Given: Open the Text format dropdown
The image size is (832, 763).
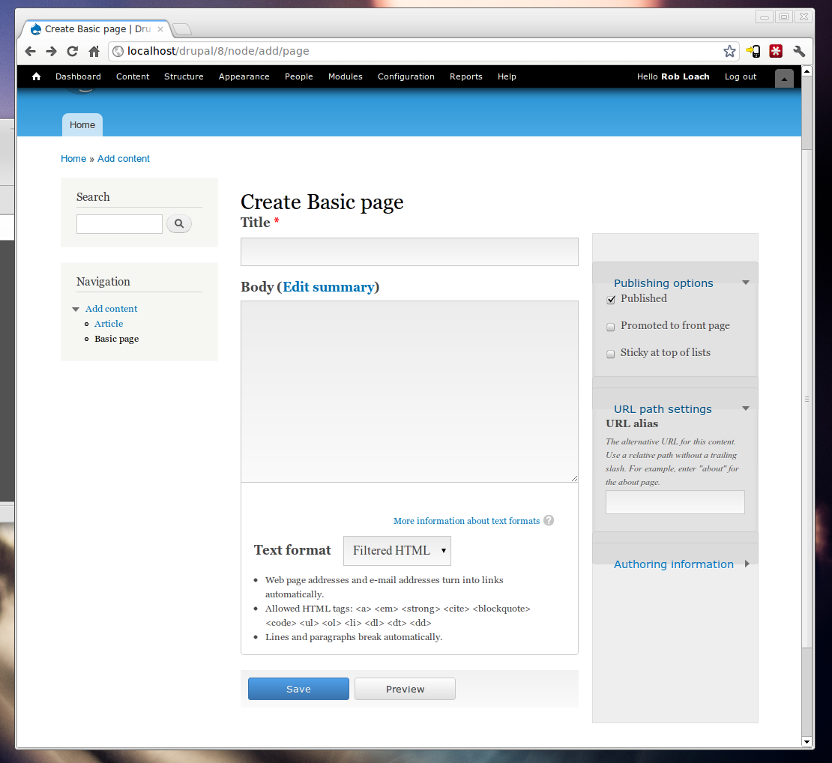Looking at the screenshot, I should click(x=397, y=550).
